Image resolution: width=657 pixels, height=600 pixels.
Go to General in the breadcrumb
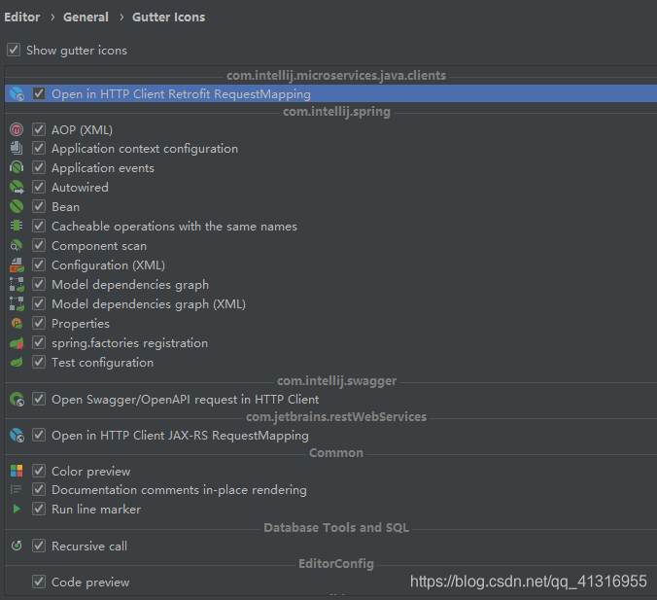click(x=86, y=18)
